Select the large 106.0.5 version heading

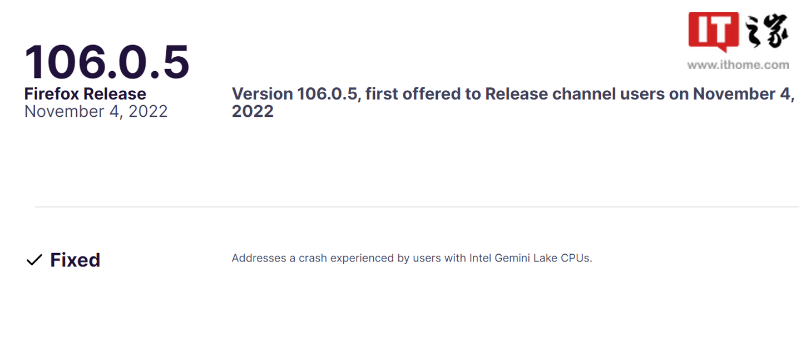click(107, 61)
